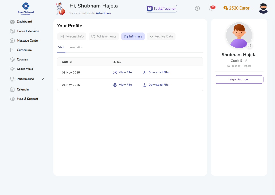View file for 01 Nov 2025 visit
The width and height of the screenshot is (275, 195).
pyautogui.click(x=122, y=85)
